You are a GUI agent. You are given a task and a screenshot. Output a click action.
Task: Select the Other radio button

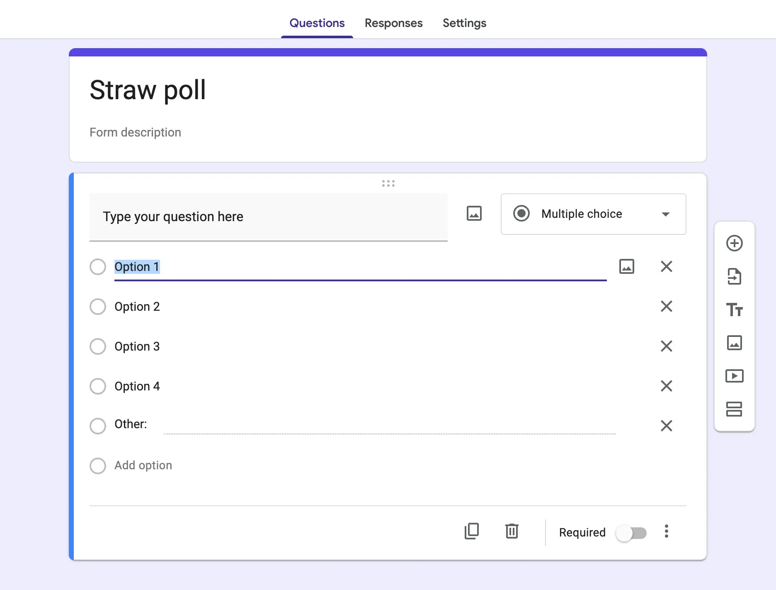pos(98,426)
